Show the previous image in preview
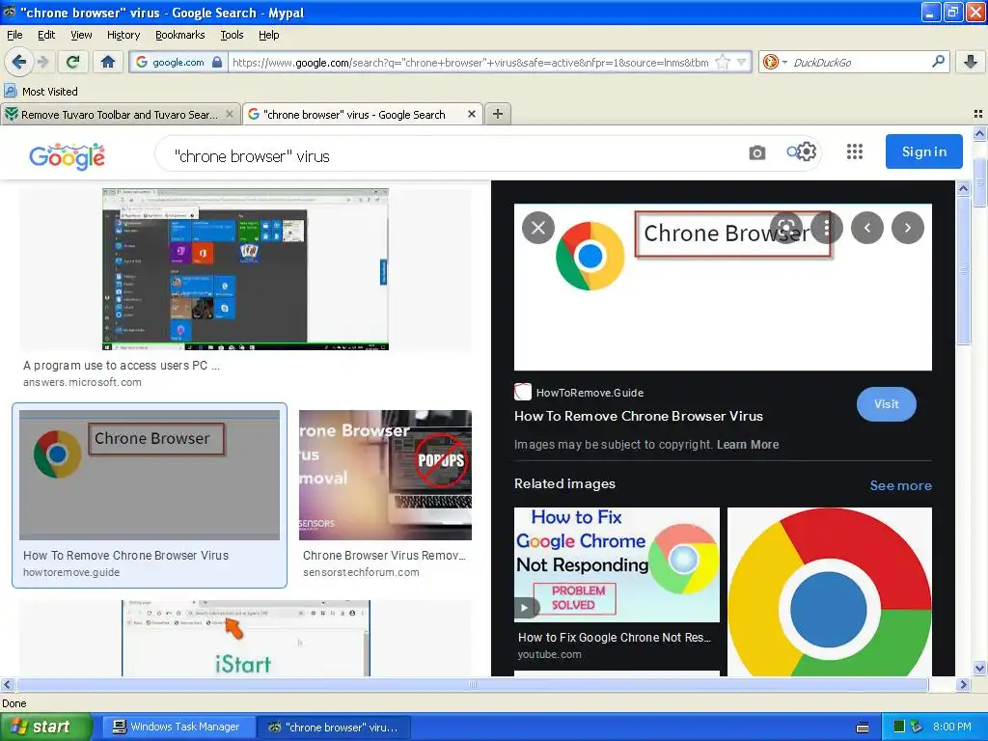Viewport: 988px width, 741px height. coord(867,228)
